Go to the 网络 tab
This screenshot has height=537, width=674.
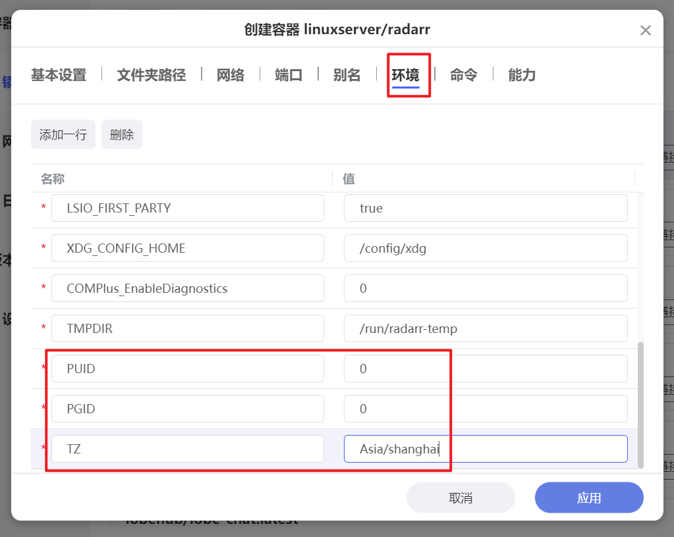click(231, 74)
